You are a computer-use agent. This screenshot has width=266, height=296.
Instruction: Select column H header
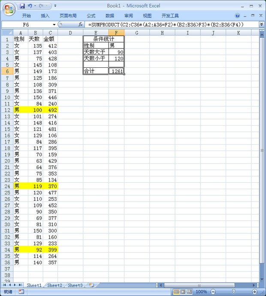(x=162, y=33)
